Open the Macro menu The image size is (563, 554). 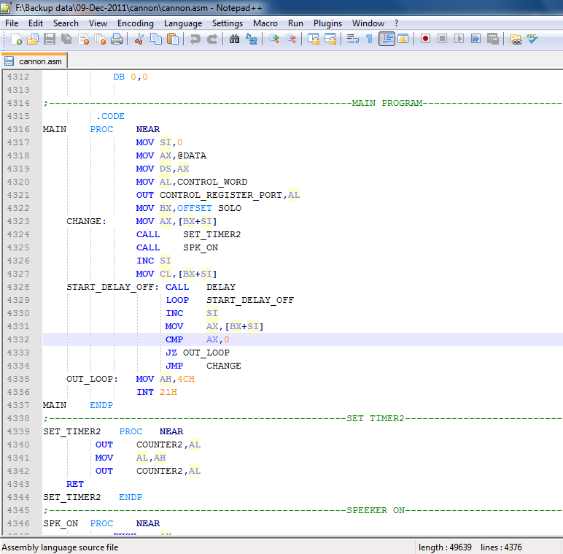click(265, 23)
